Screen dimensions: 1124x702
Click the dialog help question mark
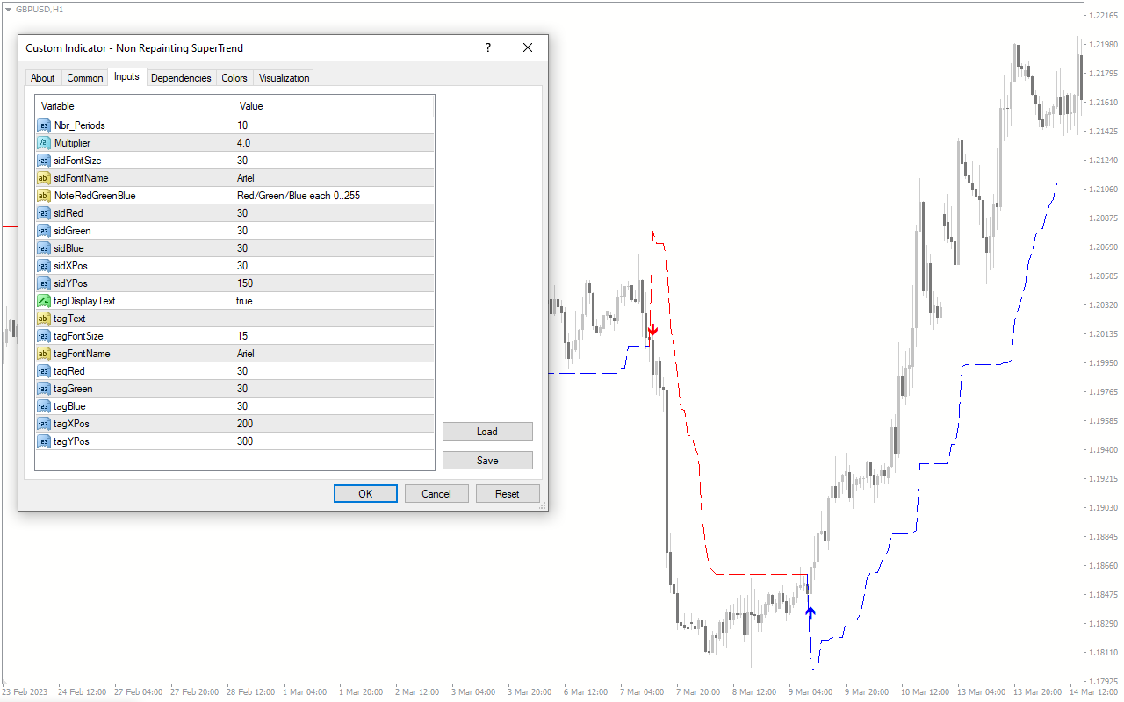pos(488,48)
